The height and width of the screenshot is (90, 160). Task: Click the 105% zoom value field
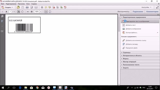click(37, 11)
